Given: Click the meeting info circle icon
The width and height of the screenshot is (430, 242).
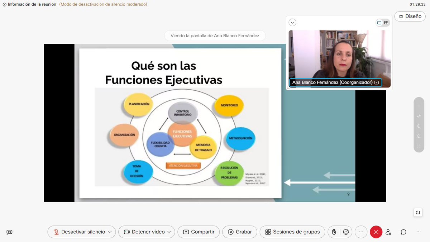Looking at the screenshot, I should 4,4.
